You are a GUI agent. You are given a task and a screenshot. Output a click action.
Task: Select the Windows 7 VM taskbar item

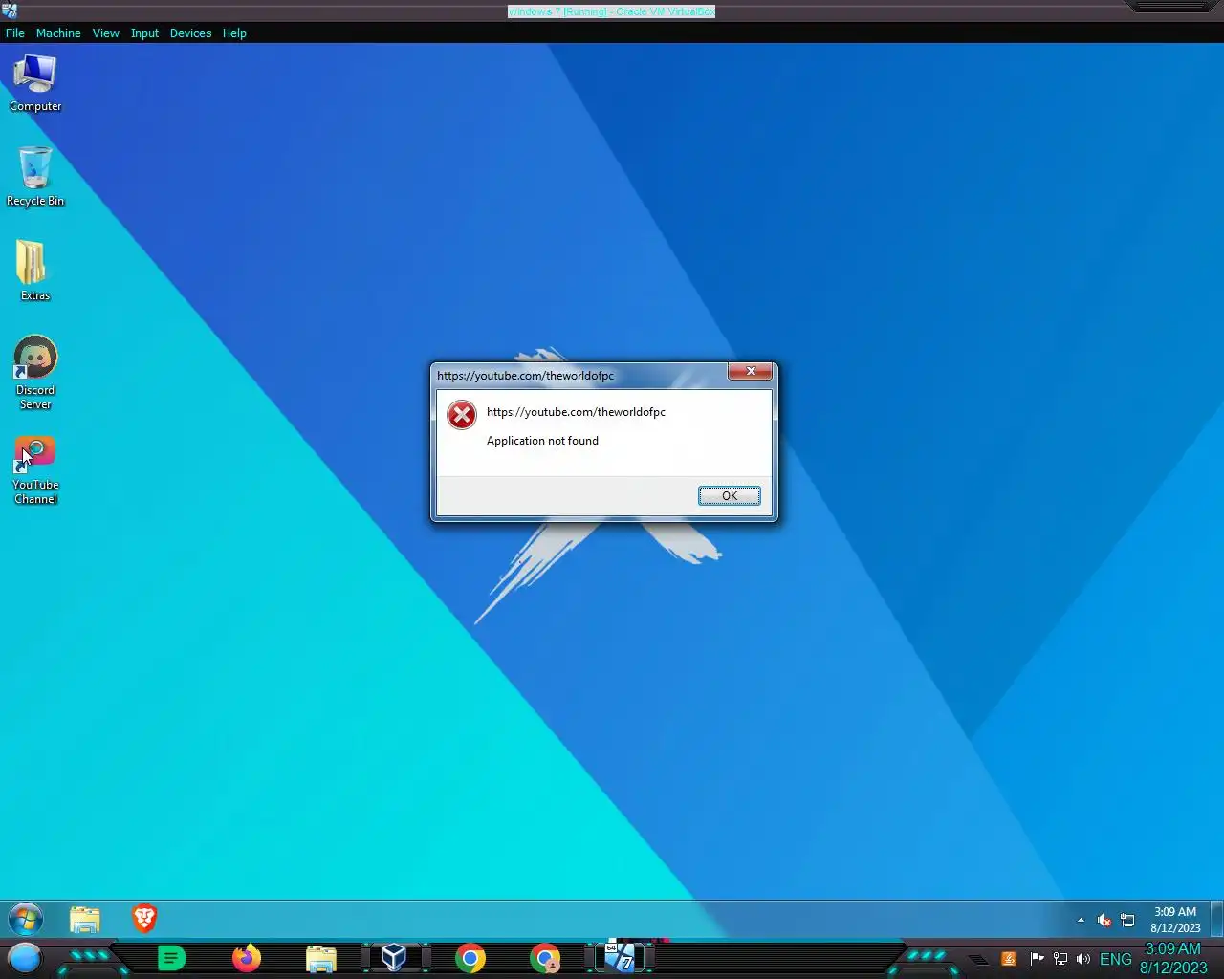[620, 957]
